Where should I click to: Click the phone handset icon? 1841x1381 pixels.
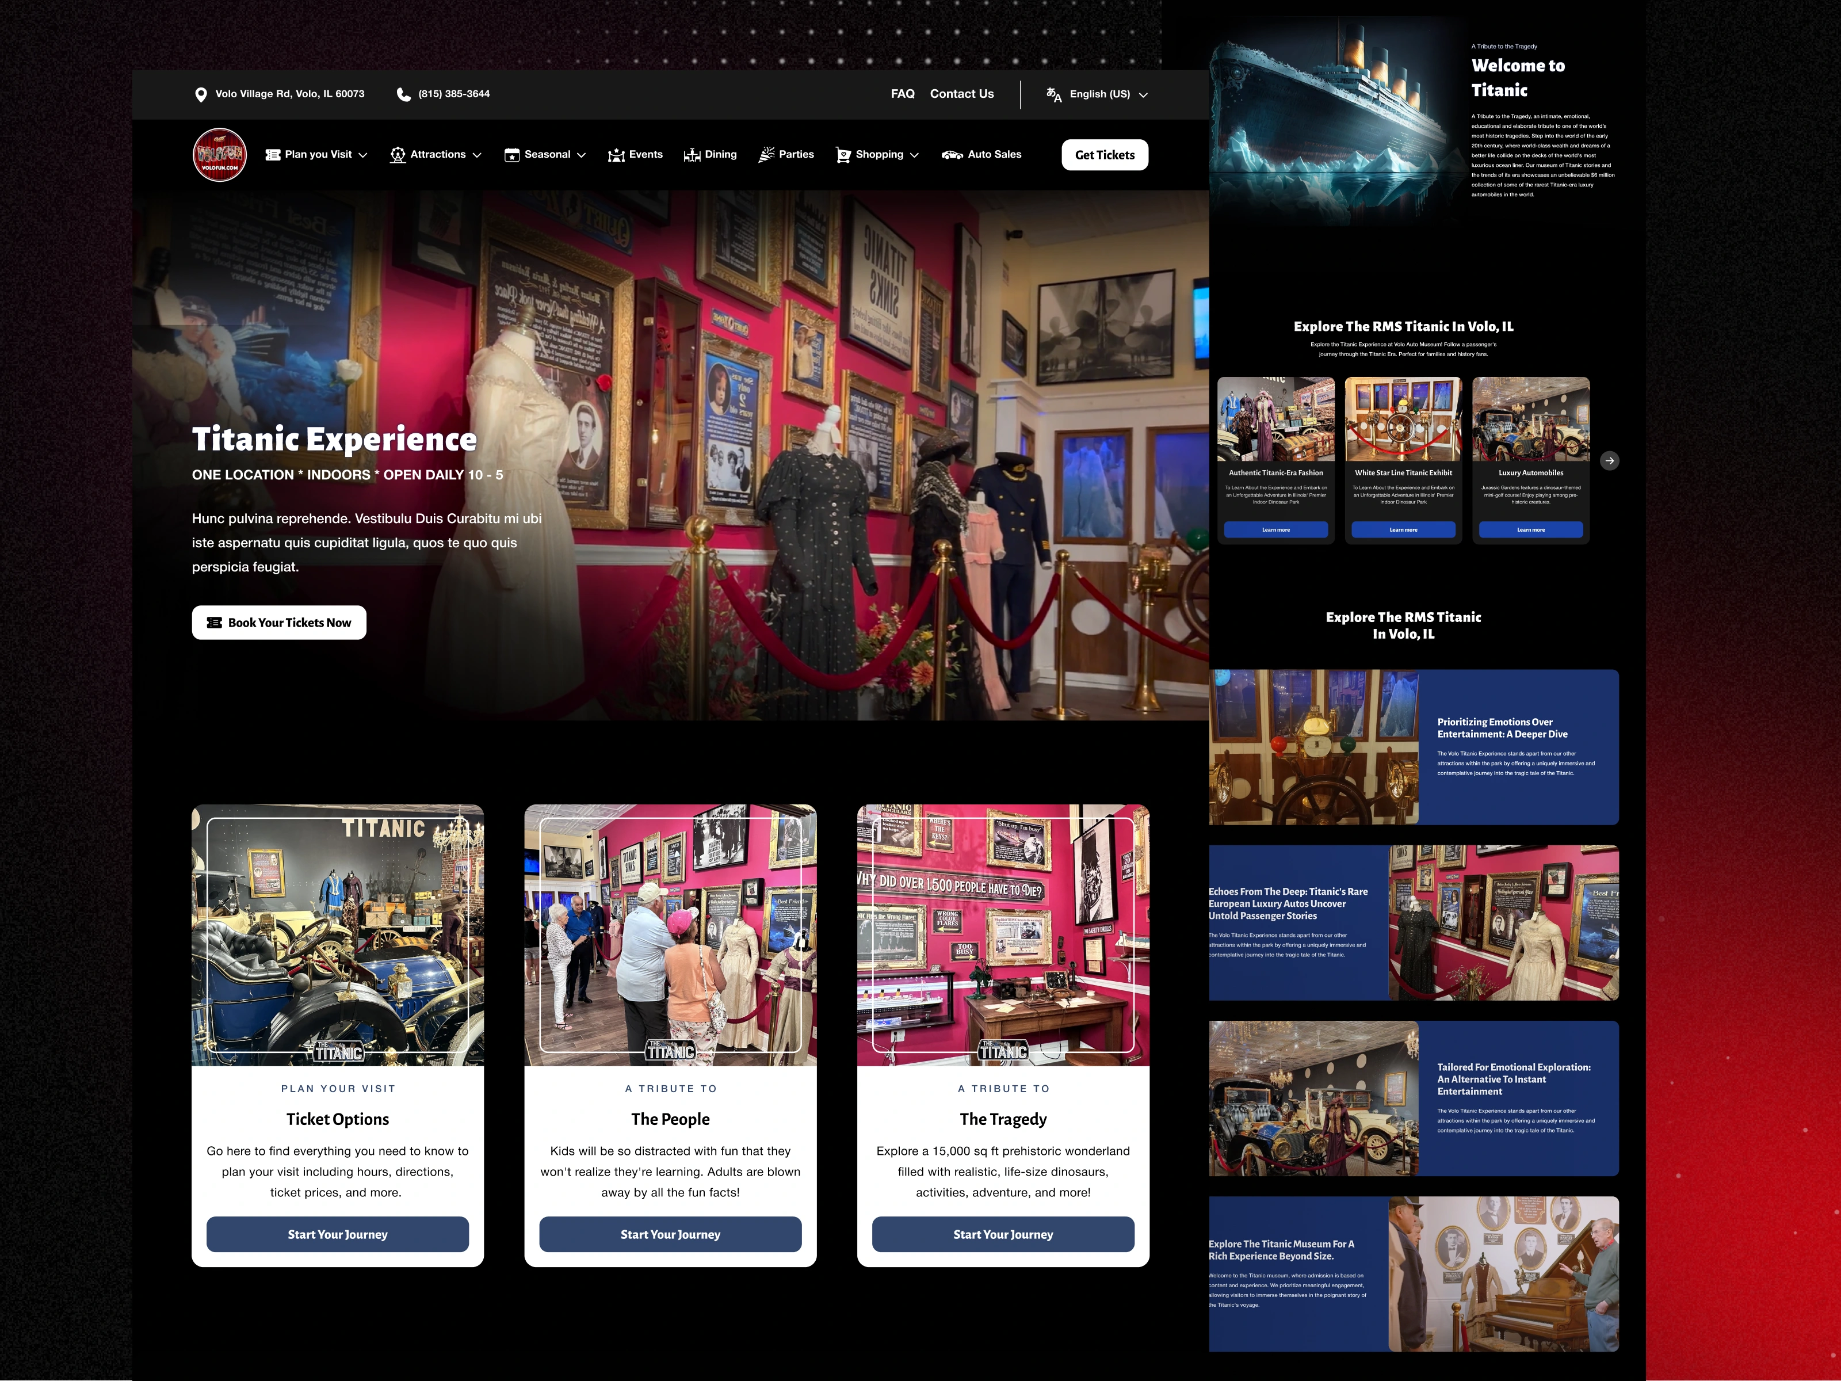(x=404, y=94)
